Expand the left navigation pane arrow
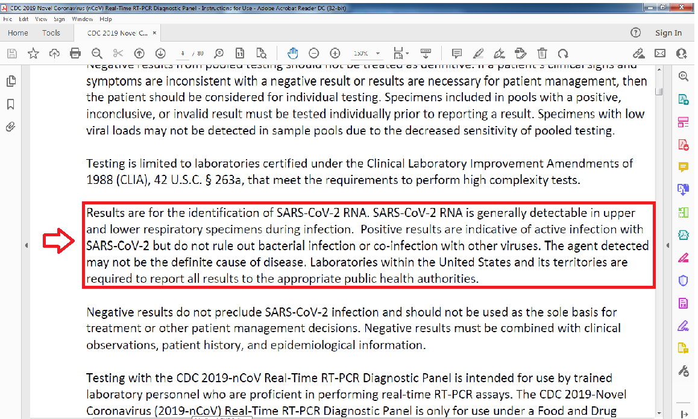 (27, 245)
